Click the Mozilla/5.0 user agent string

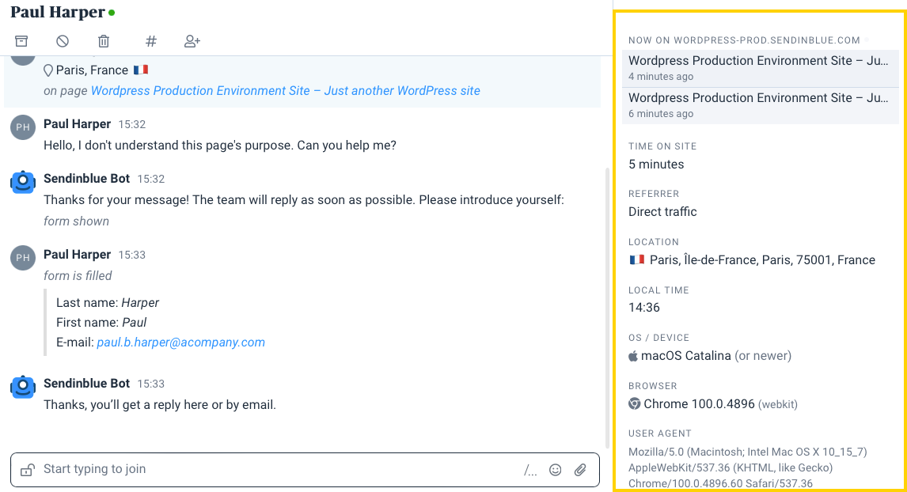point(748,467)
